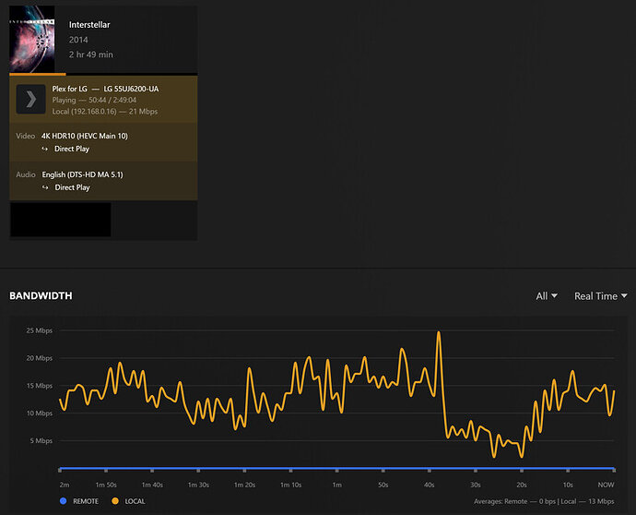
Task: Click the audio Direct Play arrow icon
Action: click(x=45, y=187)
